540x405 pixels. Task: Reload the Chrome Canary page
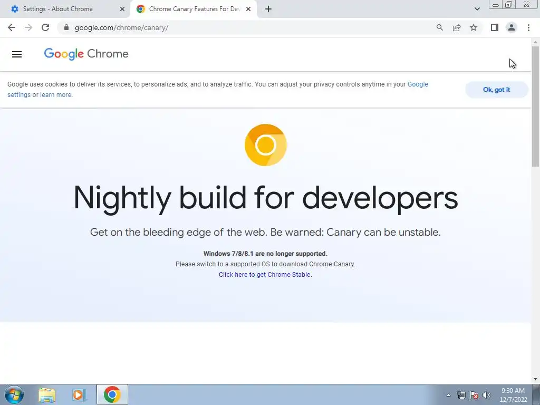point(45,27)
